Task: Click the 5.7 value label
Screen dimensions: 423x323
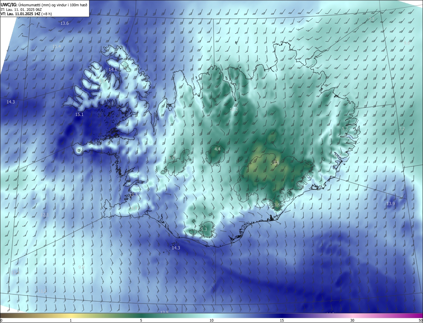Action: [345, 128]
